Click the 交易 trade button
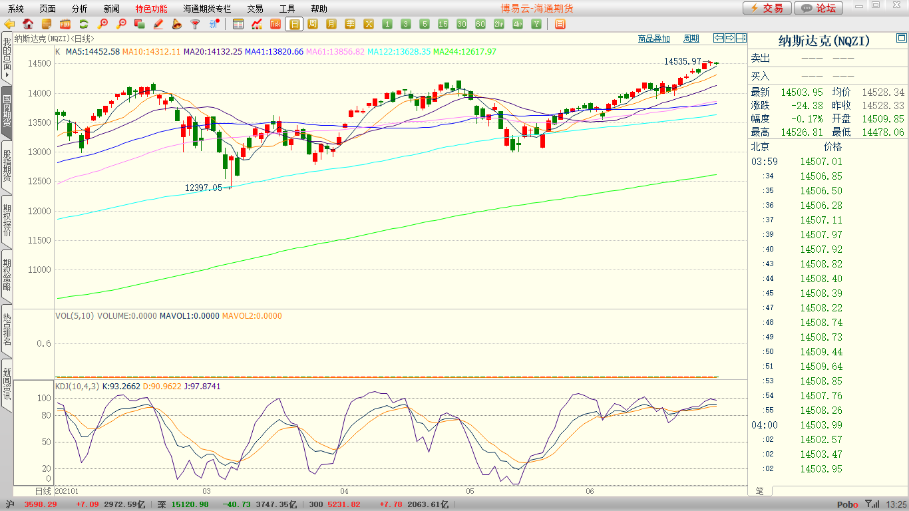 767,8
